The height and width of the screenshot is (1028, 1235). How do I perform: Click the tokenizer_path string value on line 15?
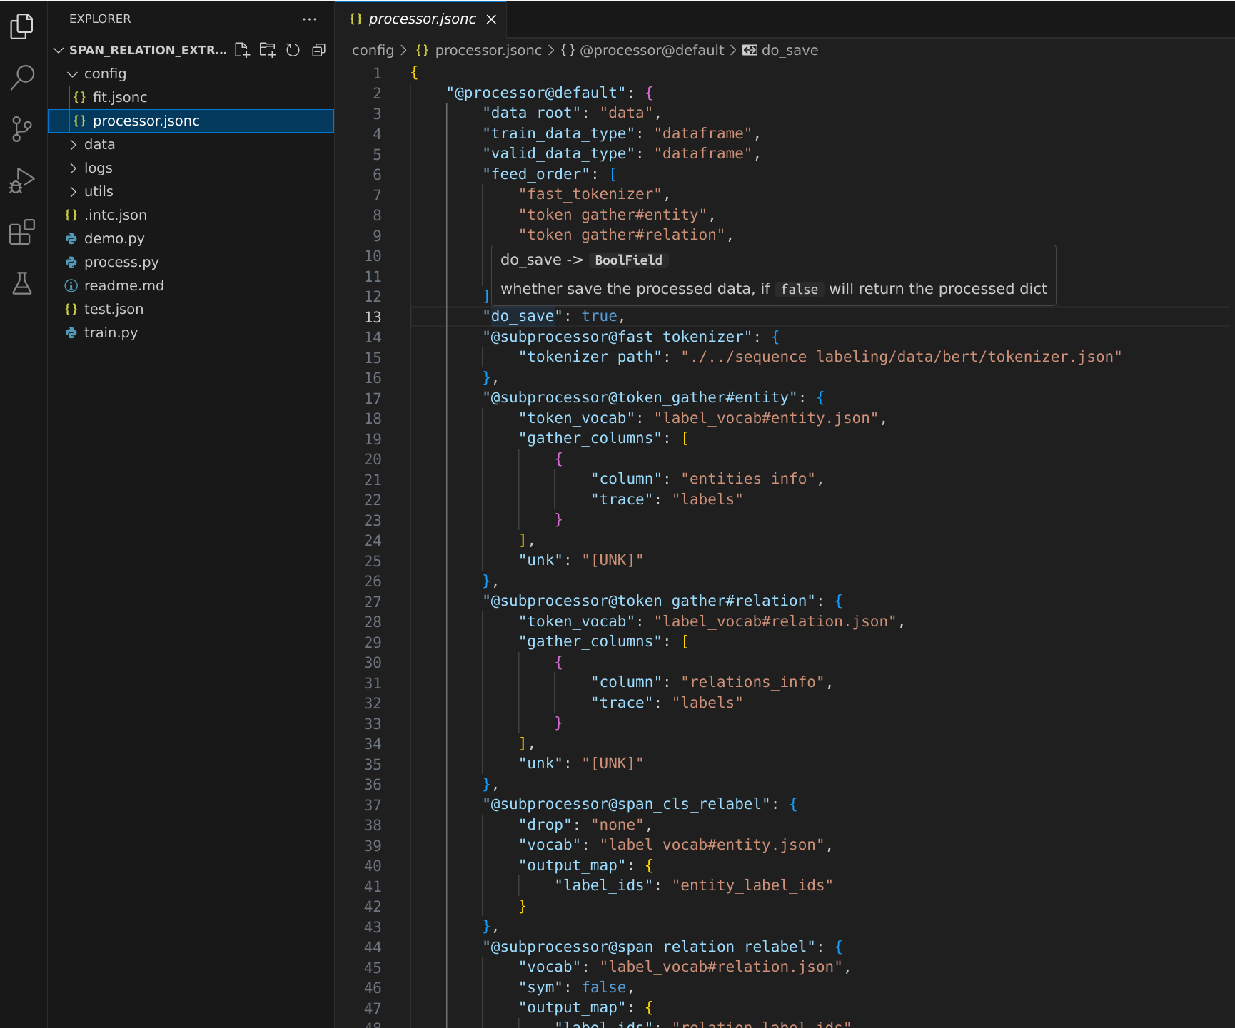902,357
